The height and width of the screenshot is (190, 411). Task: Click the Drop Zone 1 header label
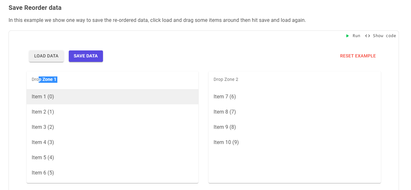(44, 79)
